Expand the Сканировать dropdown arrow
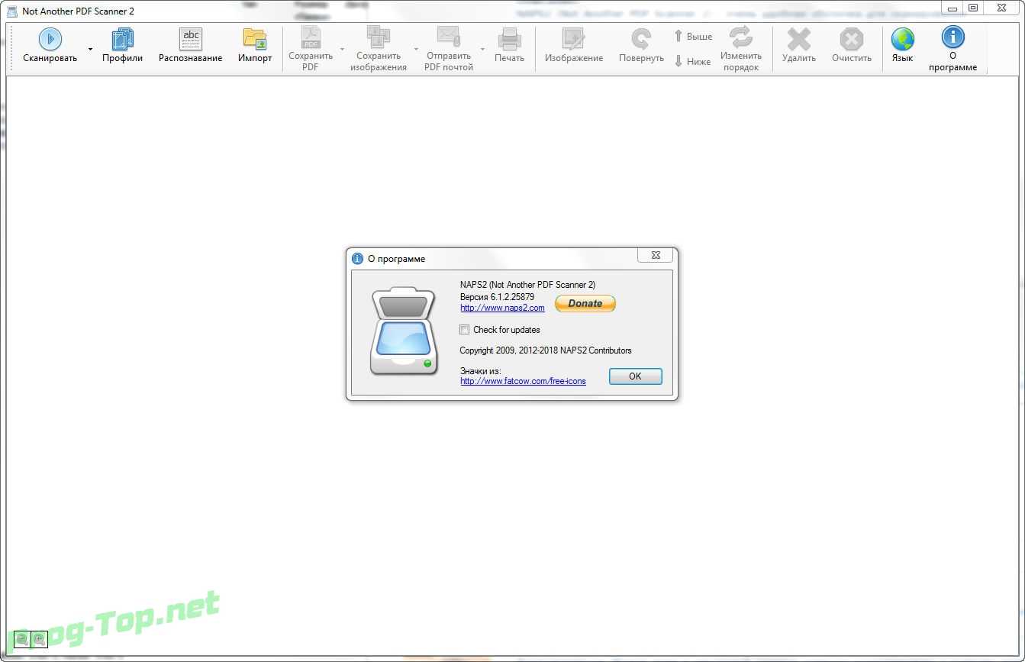Image resolution: width=1025 pixels, height=662 pixels. (90, 49)
